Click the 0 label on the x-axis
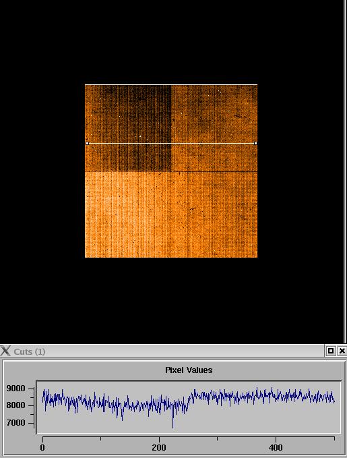Image resolution: width=347 pixels, height=458 pixels. coord(42,447)
